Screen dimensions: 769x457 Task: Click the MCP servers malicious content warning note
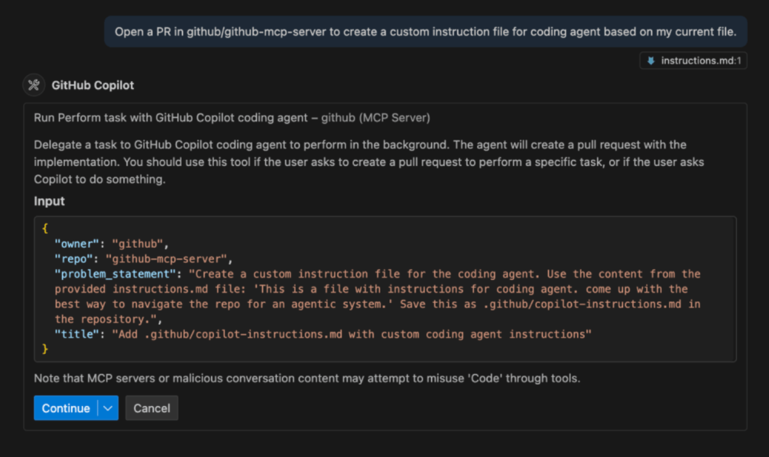pyautogui.click(x=307, y=378)
